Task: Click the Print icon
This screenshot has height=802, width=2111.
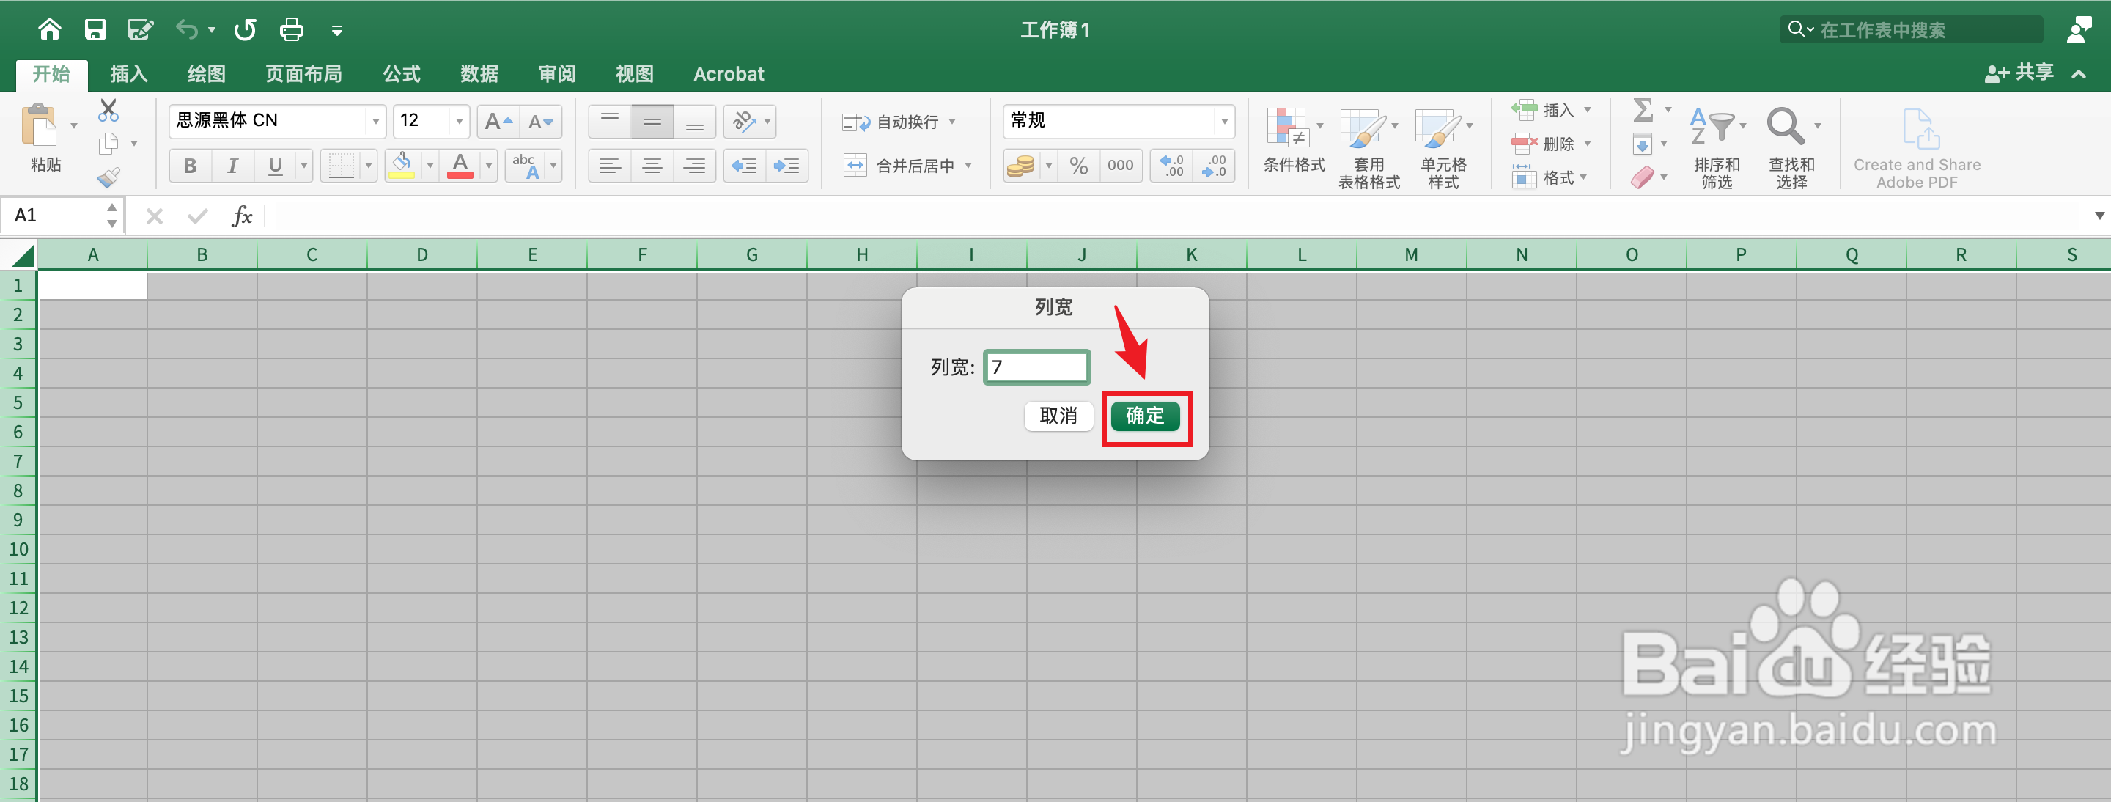Action: [291, 29]
